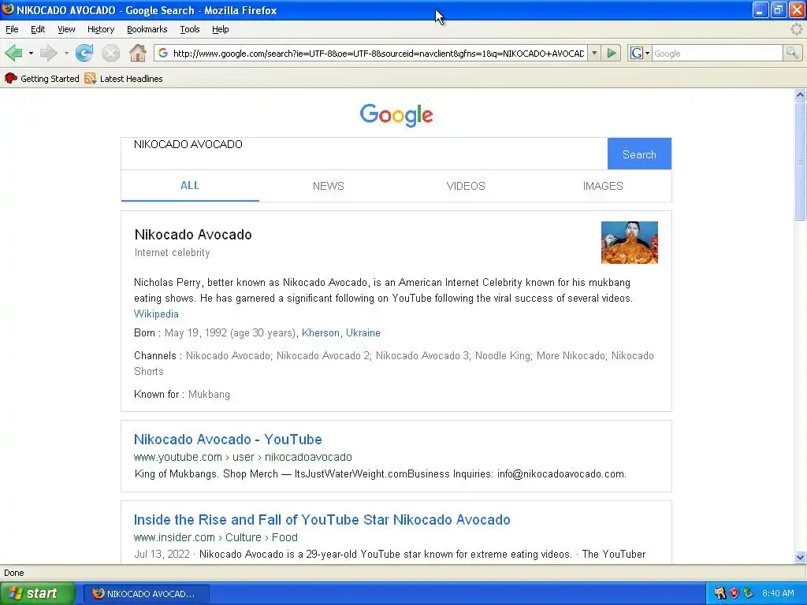The height and width of the screenshot is (605, 807).
Task: Click the Known for : Mukbang text
Action: (x=182, y=394)
